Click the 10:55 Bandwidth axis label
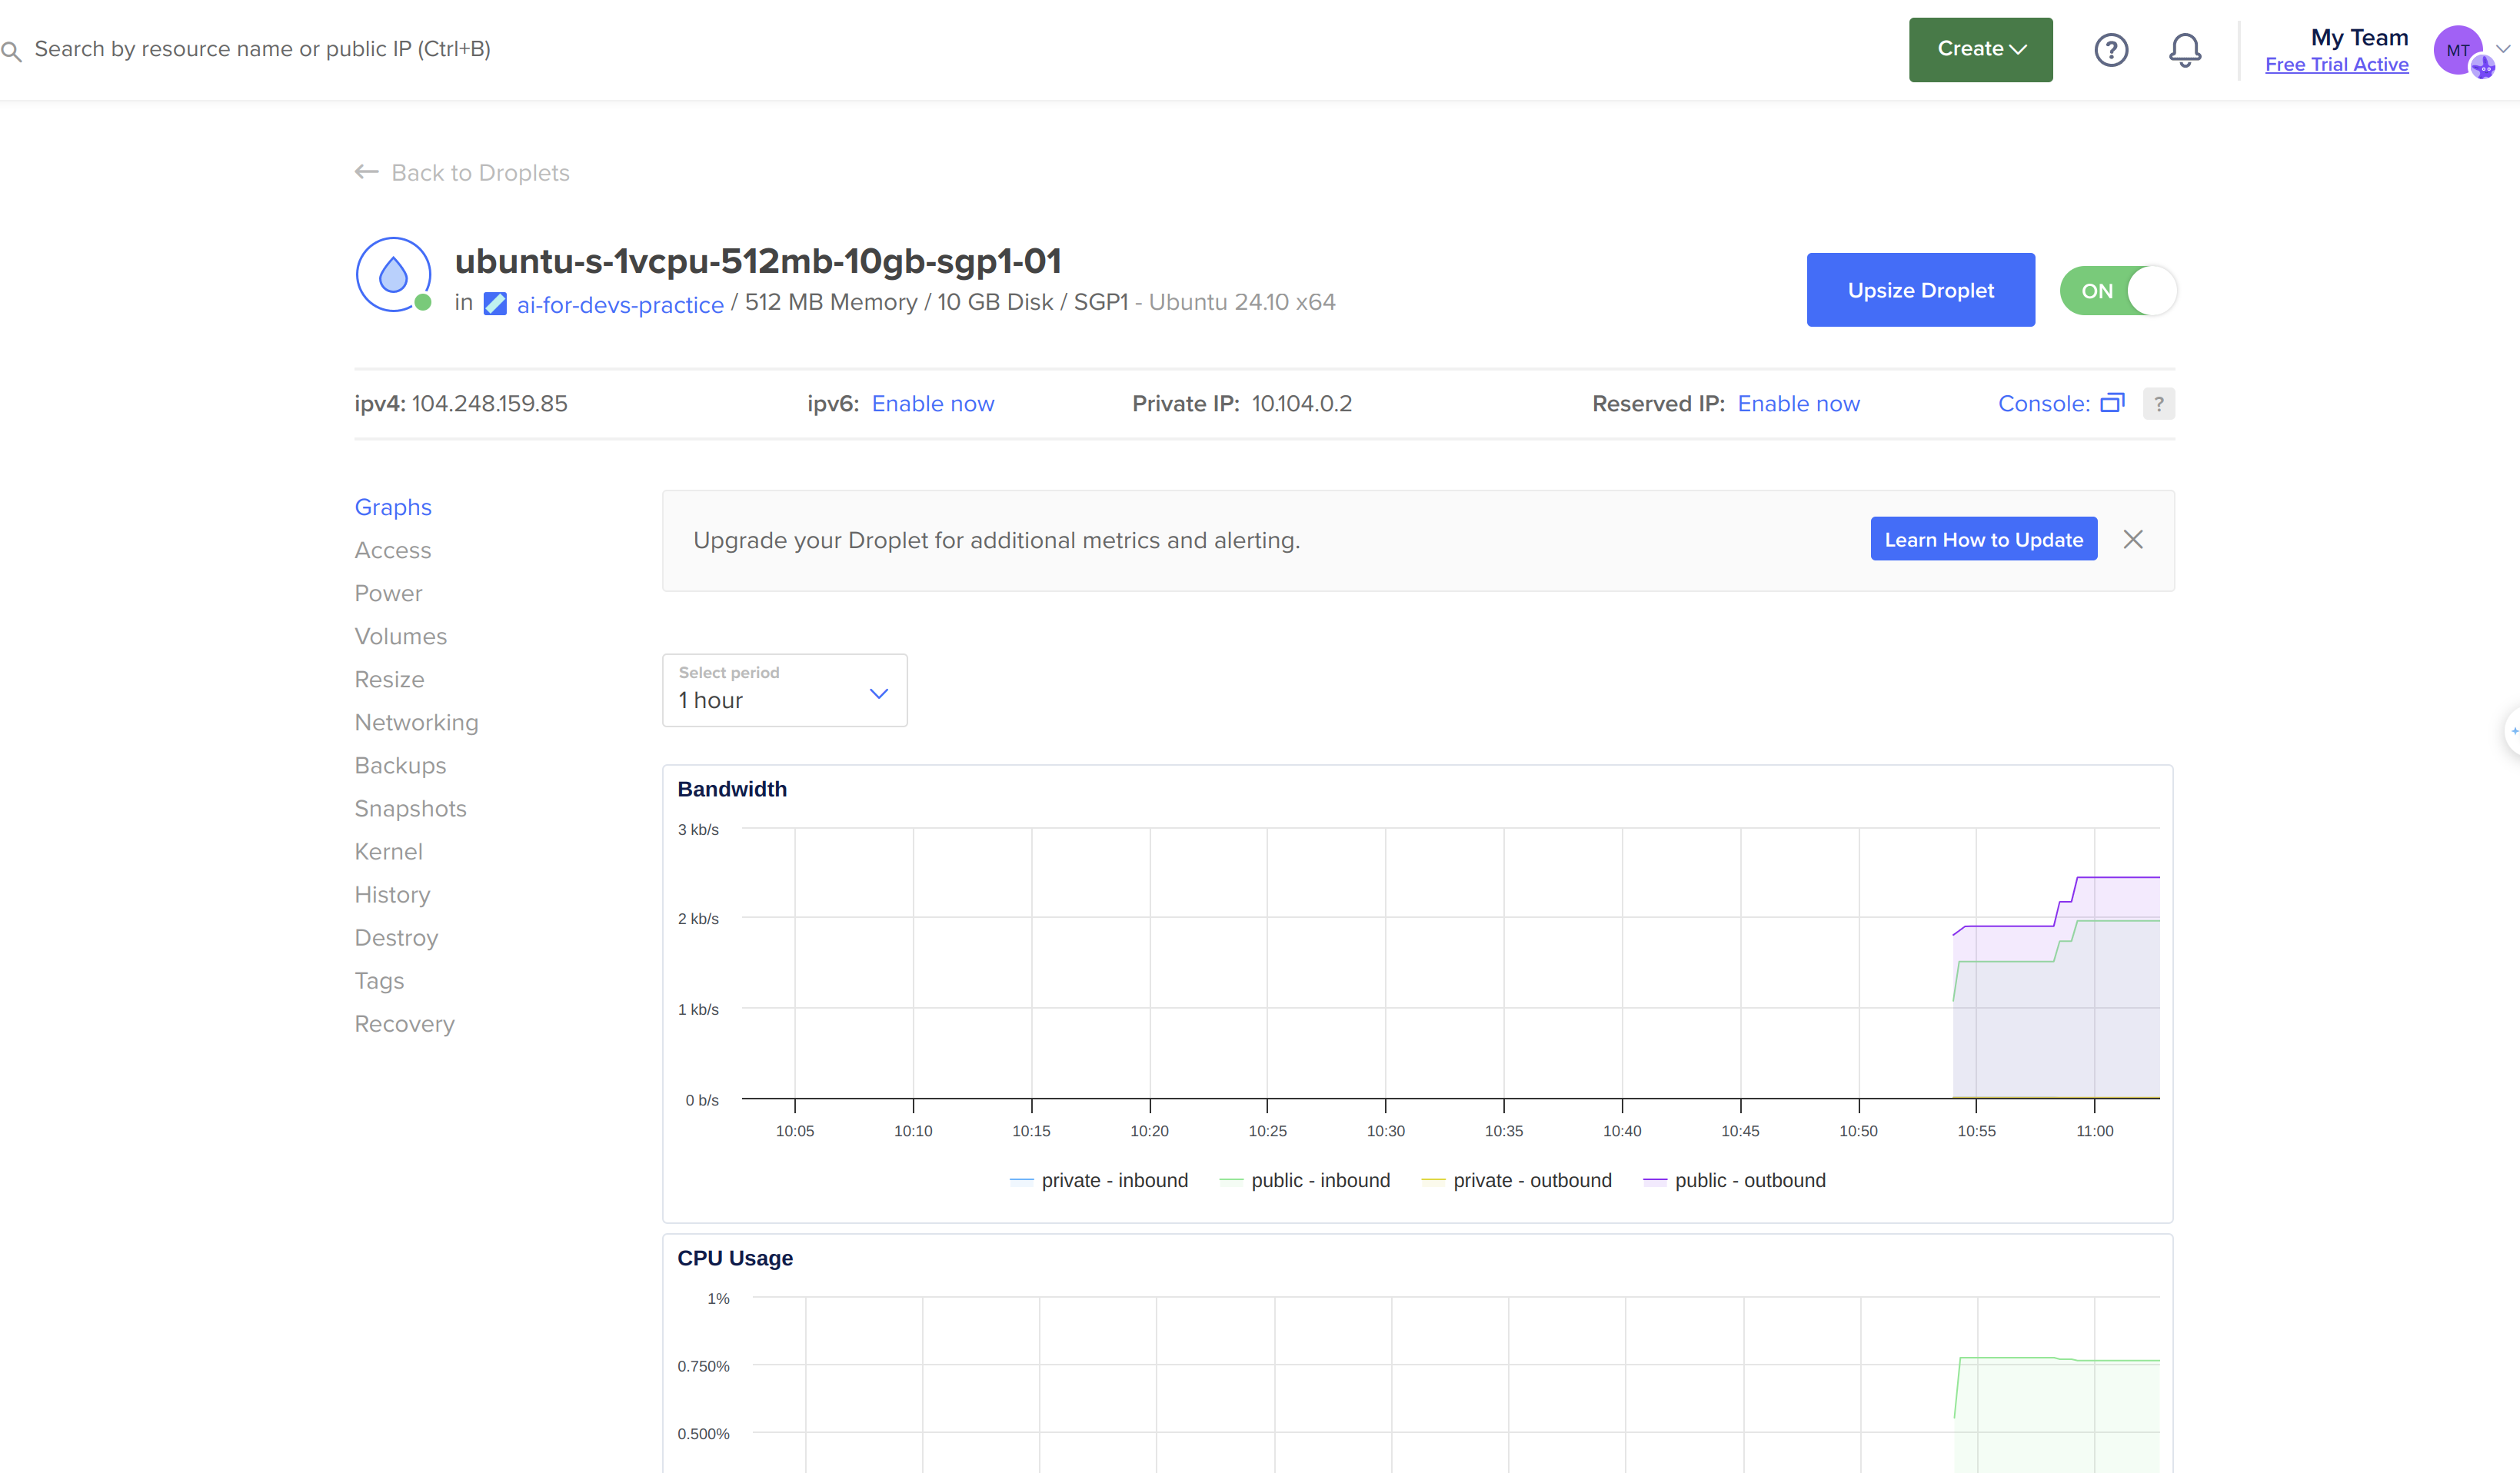2520x1473 pixels. [x=1976, y=1131]
